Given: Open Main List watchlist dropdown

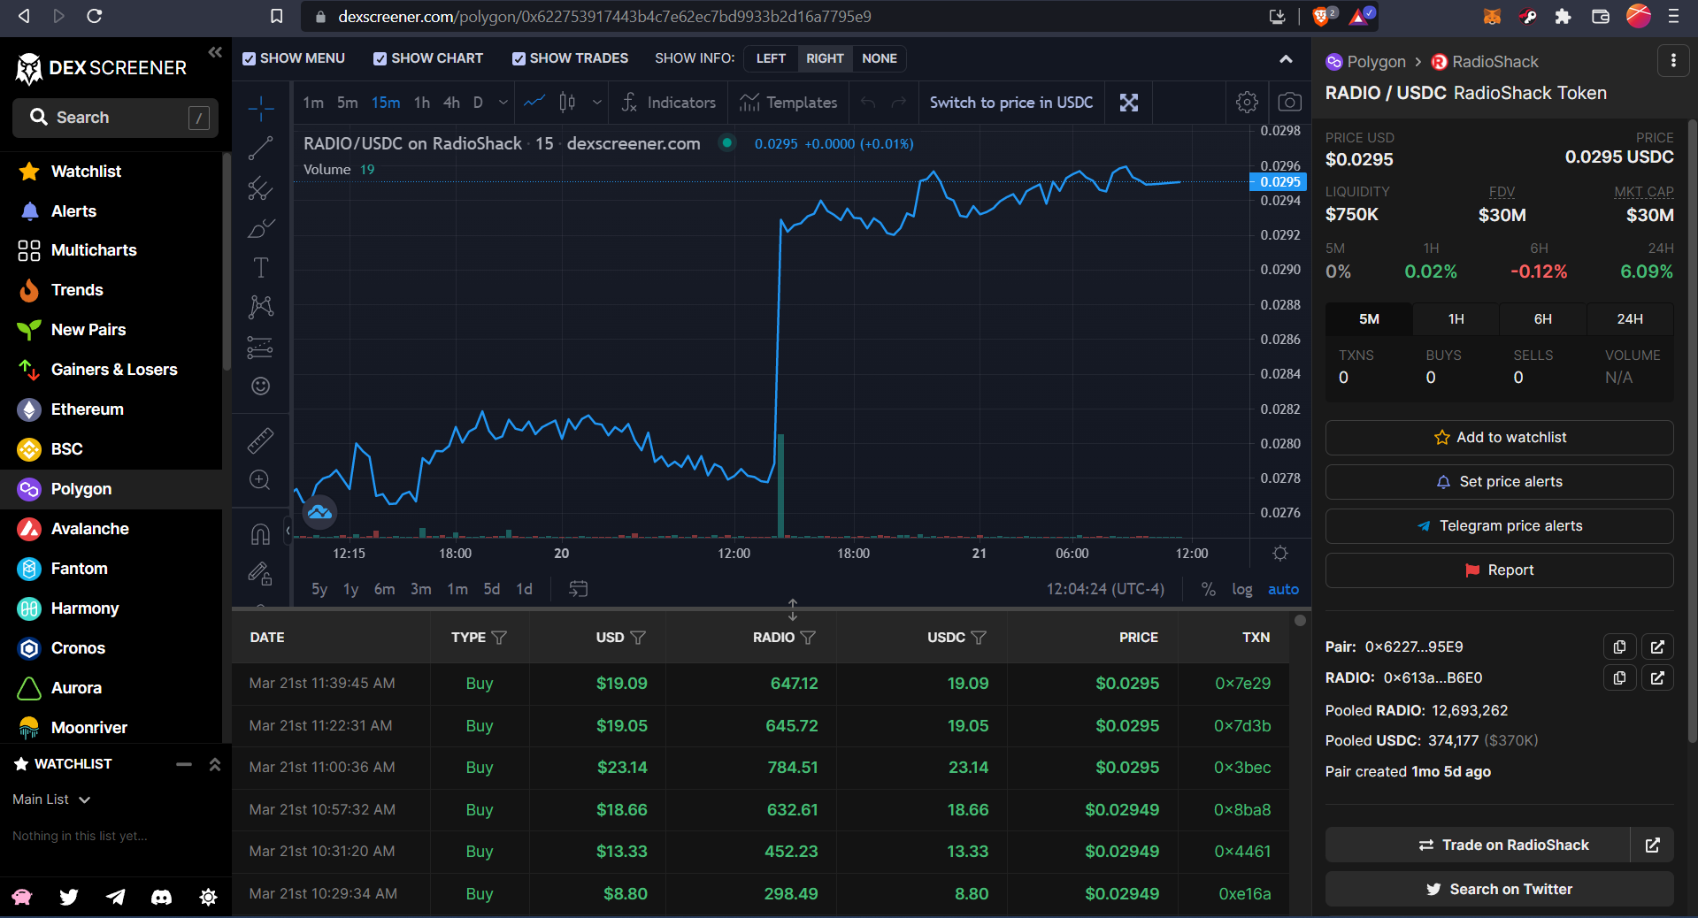Looking at the screenshot, I should pyautogui.click(x=51, y=799).
